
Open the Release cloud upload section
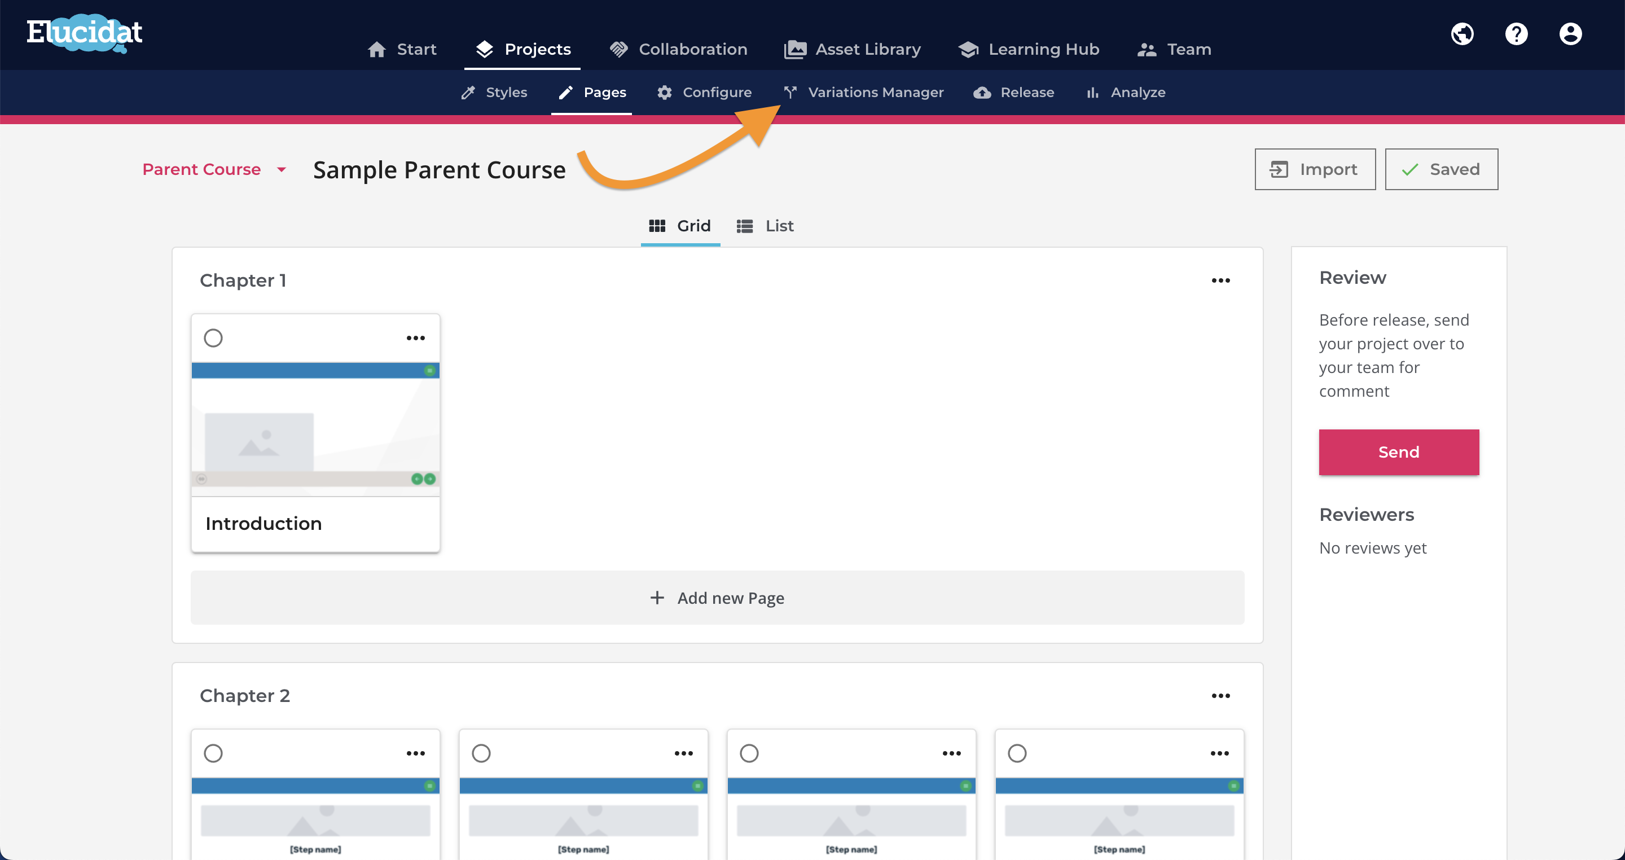1013,92
